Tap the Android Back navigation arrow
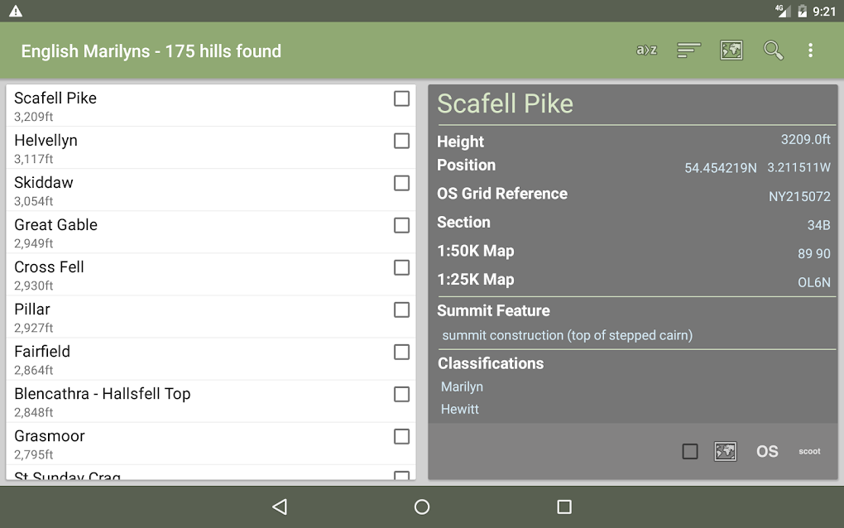Image resolution: width=844 pixels, height=528 pixels. [280, 505]
